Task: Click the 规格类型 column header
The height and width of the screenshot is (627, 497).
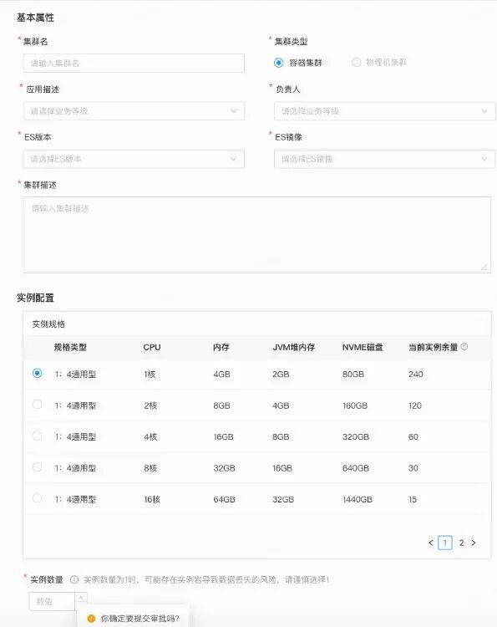Action: coord(70,347)
